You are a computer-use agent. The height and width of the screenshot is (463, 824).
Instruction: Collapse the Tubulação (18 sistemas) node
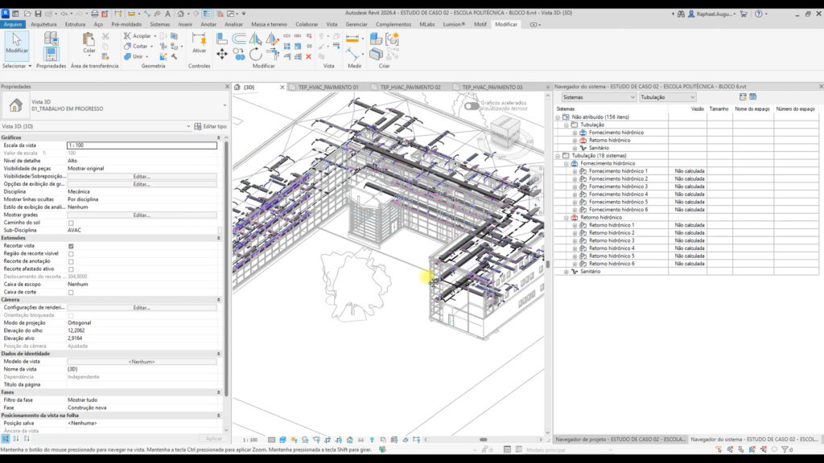(558, 156)
